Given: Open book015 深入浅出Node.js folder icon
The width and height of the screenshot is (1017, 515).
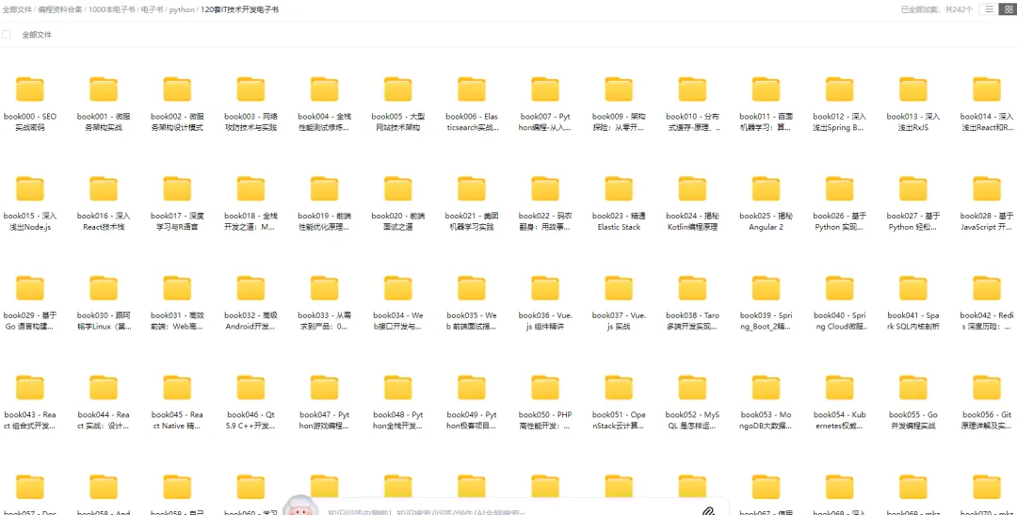Looking at the screenshot, I should 30,188.
